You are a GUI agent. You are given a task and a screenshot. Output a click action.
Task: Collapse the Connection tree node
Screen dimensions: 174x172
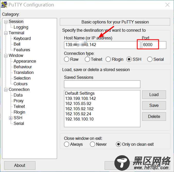(x=6, y=90)
